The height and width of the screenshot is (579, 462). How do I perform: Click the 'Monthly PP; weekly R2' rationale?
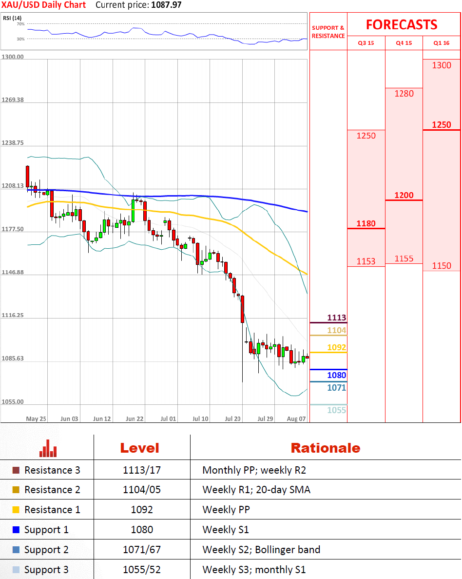click(x=254, y=470)
